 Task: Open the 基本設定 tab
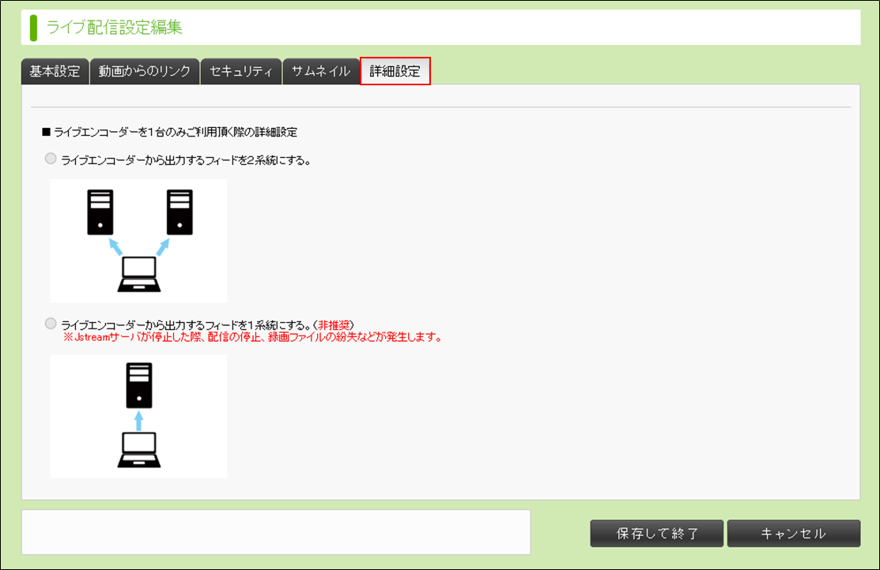(x=55, y=72)
